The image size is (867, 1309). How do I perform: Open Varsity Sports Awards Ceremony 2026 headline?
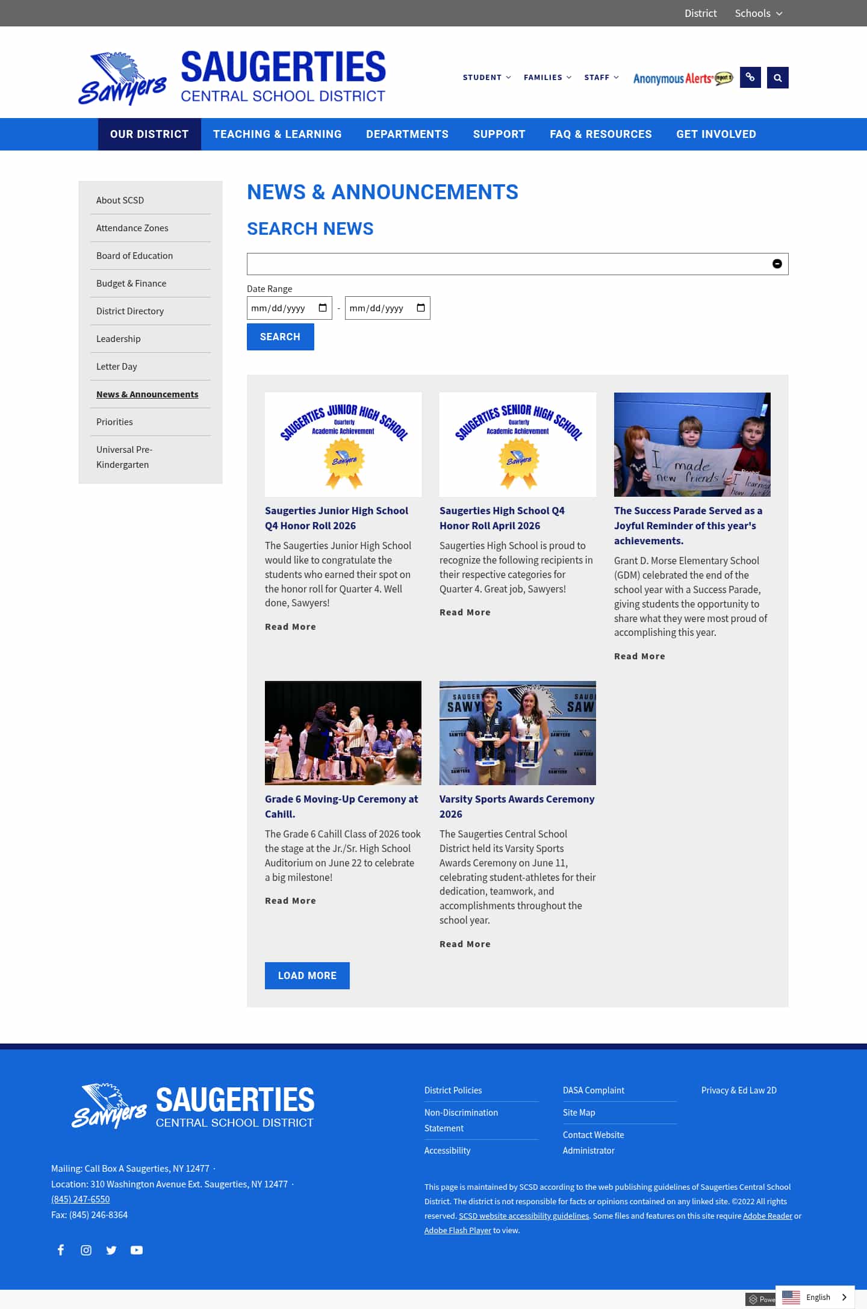tap(517, 806)
